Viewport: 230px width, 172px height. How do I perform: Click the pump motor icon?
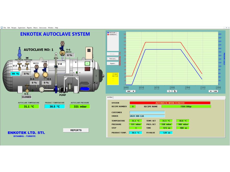(62, 89)
